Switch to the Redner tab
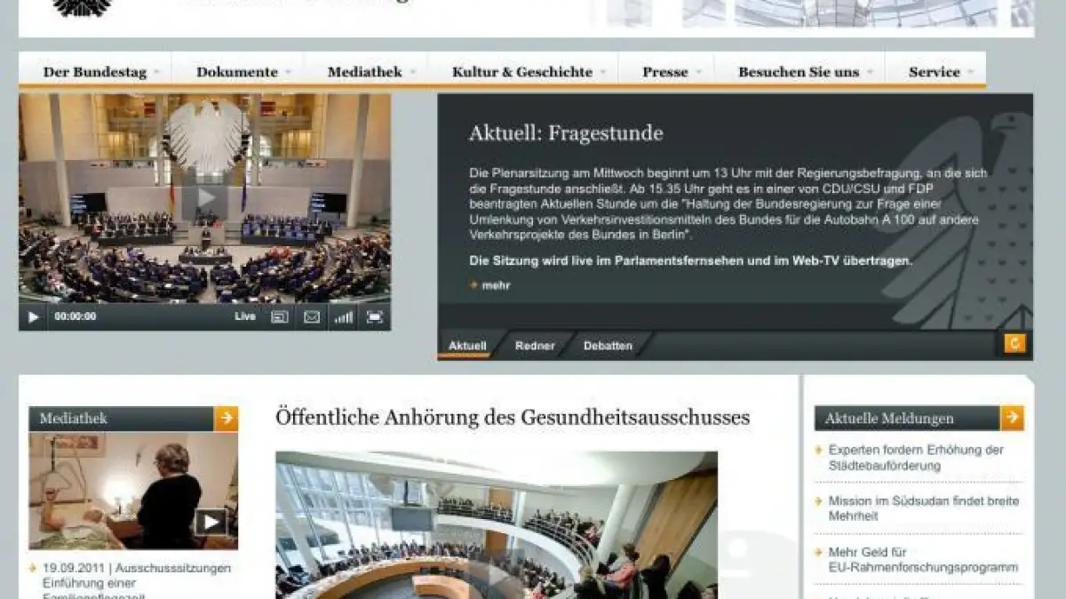The image size is (1066, 599). point(535,346)
